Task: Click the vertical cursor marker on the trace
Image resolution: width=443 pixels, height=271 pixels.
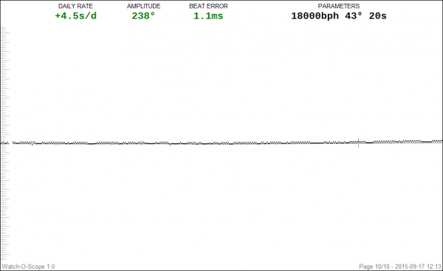Action: point(359,143)
